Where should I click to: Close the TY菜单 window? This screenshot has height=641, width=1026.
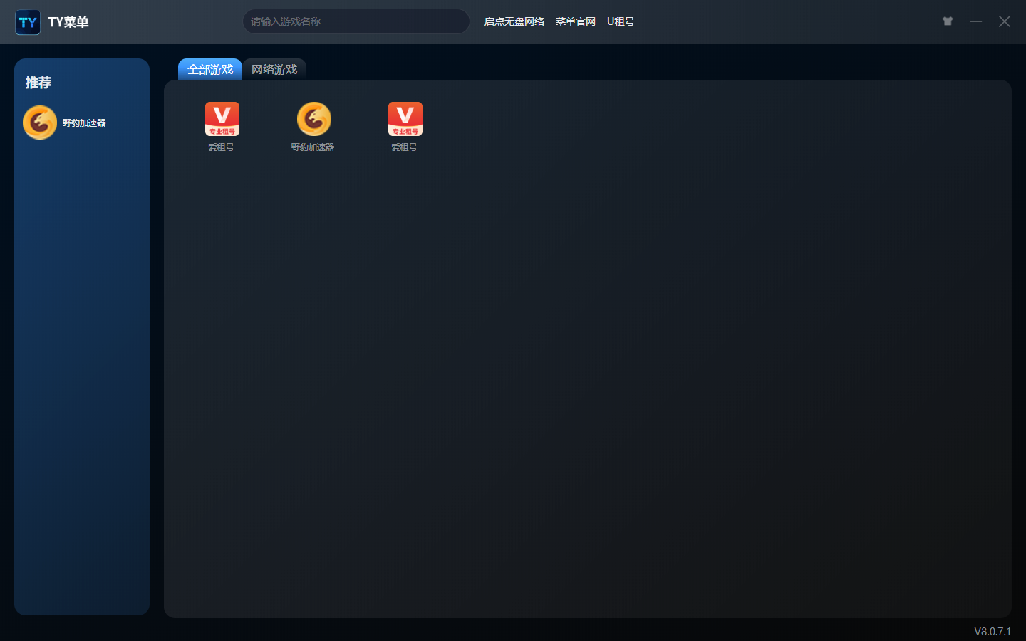coord(1005,21)
